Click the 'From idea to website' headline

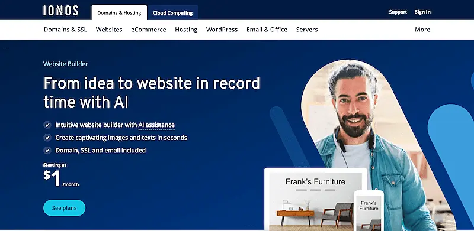(x=152, y=92)
